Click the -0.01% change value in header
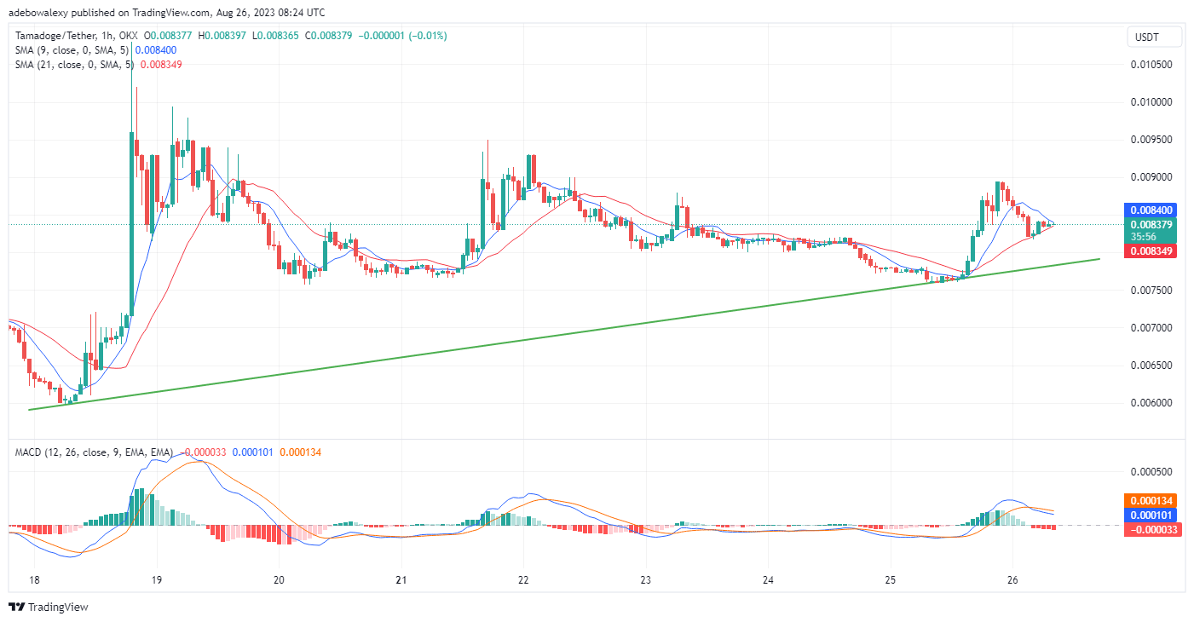Screen dimensions: 1194x622 pos(430,36)
